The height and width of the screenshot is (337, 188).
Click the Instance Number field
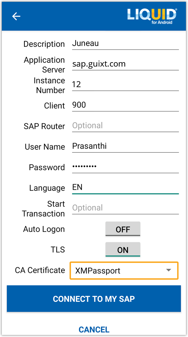click(x=125, y=85)
